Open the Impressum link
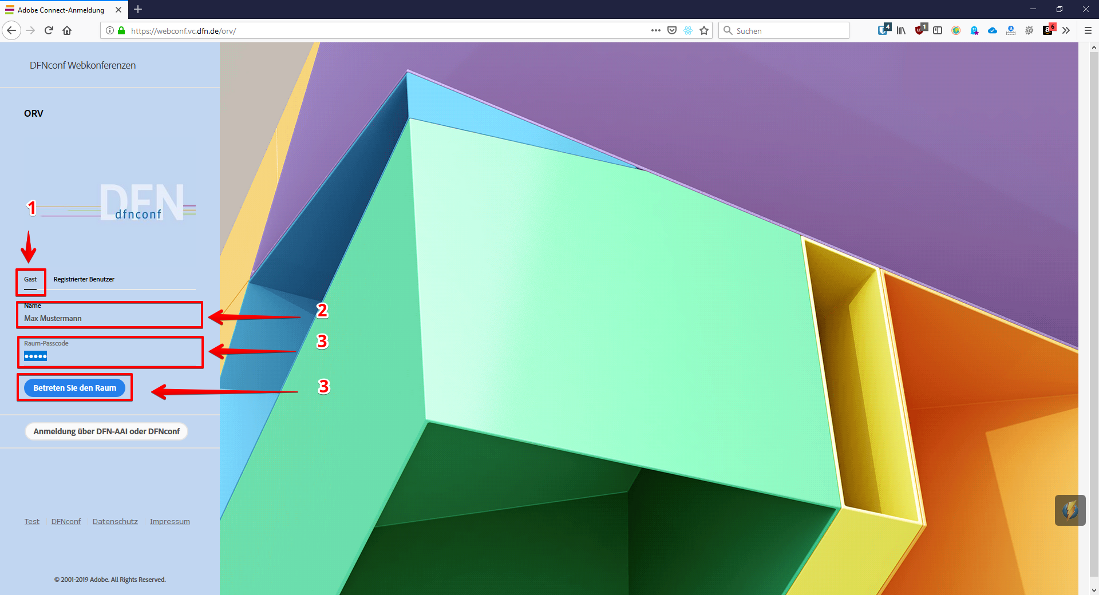Image resolution: width=1099 pixels, height=595 pixels. pos(170,522)
